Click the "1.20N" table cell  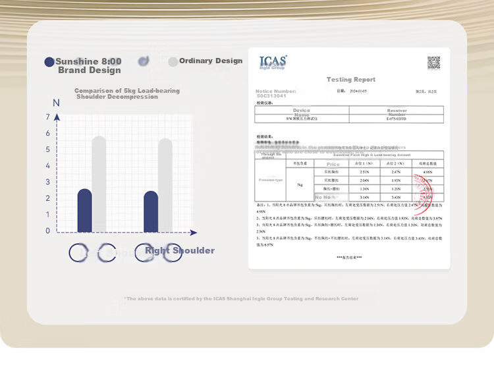pyautogui.click(x=396, y=189)
